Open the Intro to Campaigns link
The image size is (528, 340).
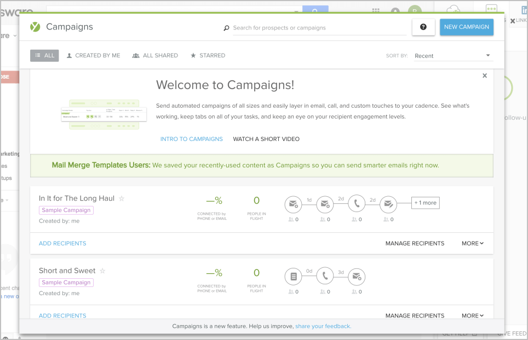(191, 139)
